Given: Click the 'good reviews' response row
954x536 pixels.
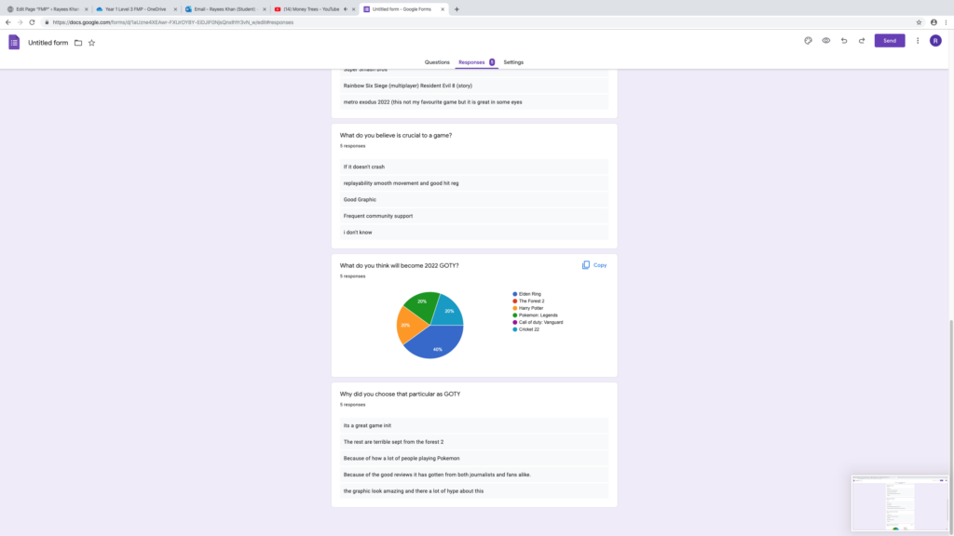Looking at the screenshot, I should (474, 475).
